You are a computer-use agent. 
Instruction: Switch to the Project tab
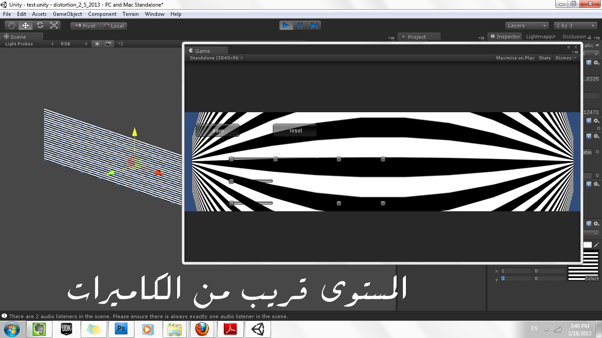pyautogui.click(x=419, y=37)
